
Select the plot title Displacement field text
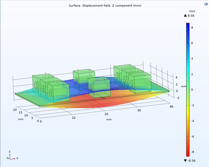click(x=105, y=6)
